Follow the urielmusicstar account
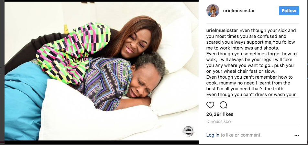This screenshot has height=145, width=308. (x=289, y=11)
